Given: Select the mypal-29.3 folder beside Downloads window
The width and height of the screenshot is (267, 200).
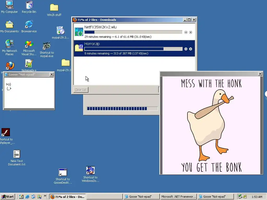Looking at the screenshot, I should 65,65.
